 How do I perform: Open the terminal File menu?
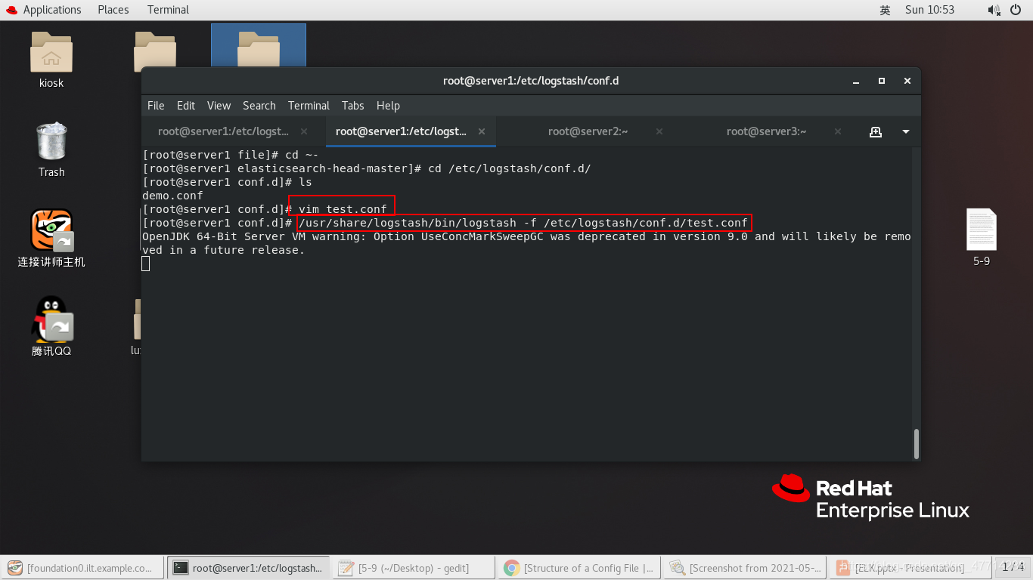coord(156,106)
